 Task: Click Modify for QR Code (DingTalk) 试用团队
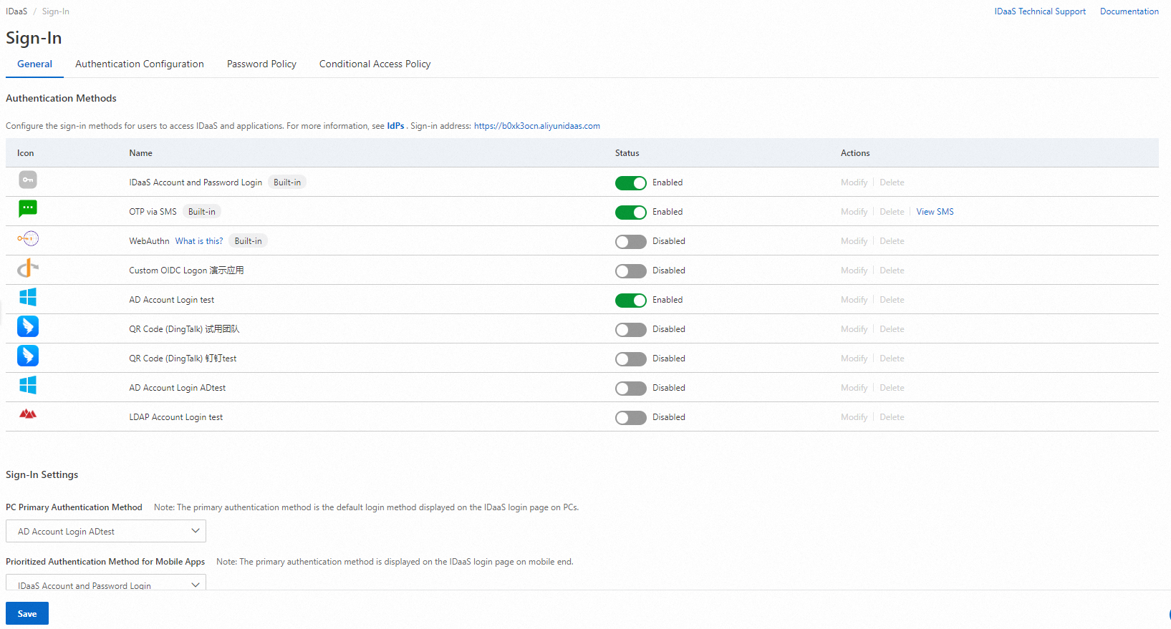pos(854,329)
